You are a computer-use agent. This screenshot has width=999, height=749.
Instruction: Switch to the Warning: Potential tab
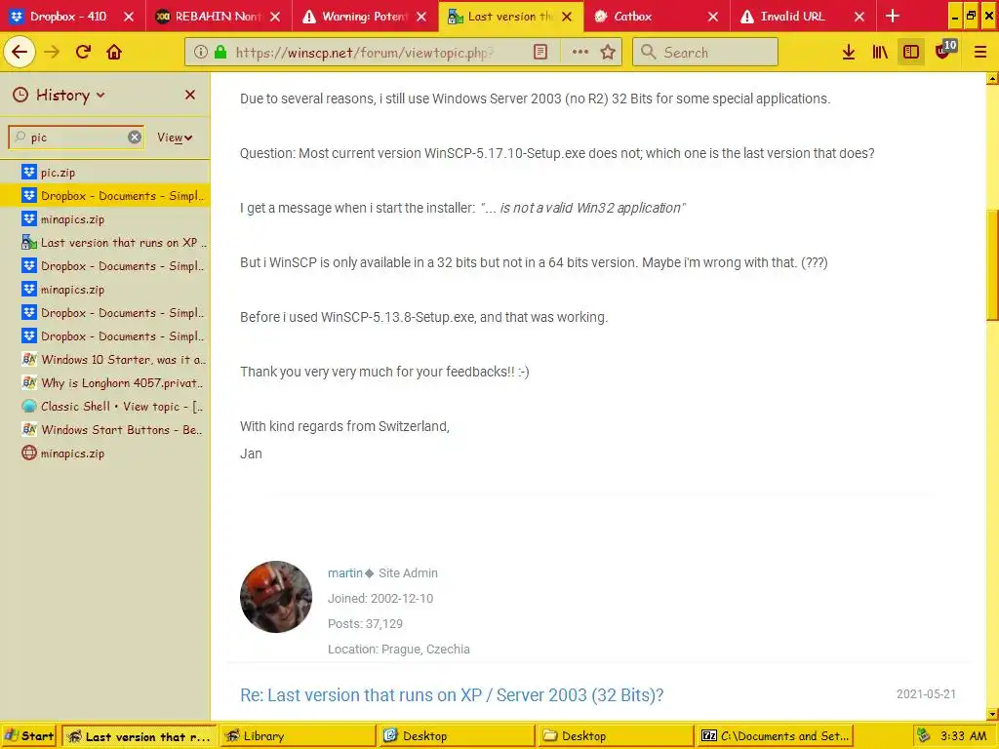coord(365,16)
